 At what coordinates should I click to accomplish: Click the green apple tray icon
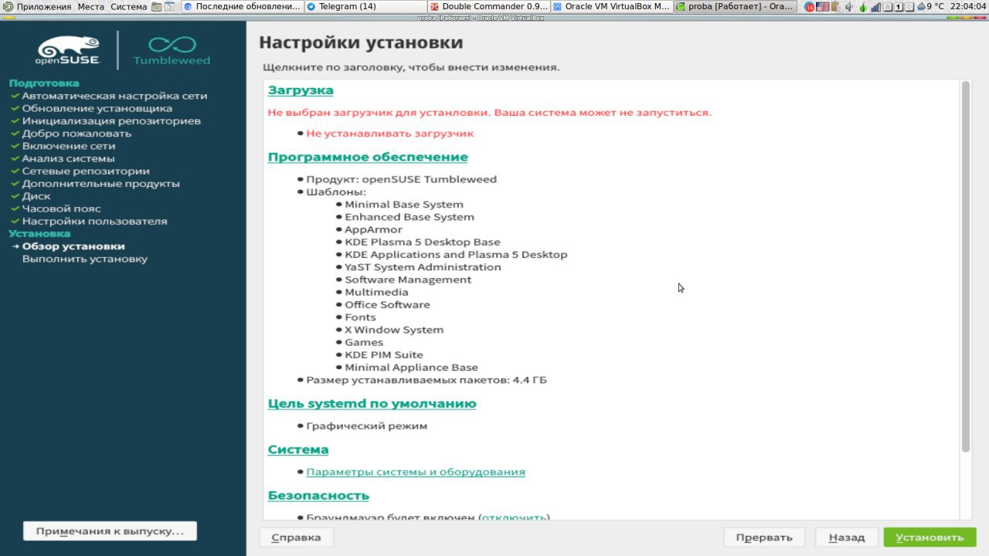pos(863,7)
